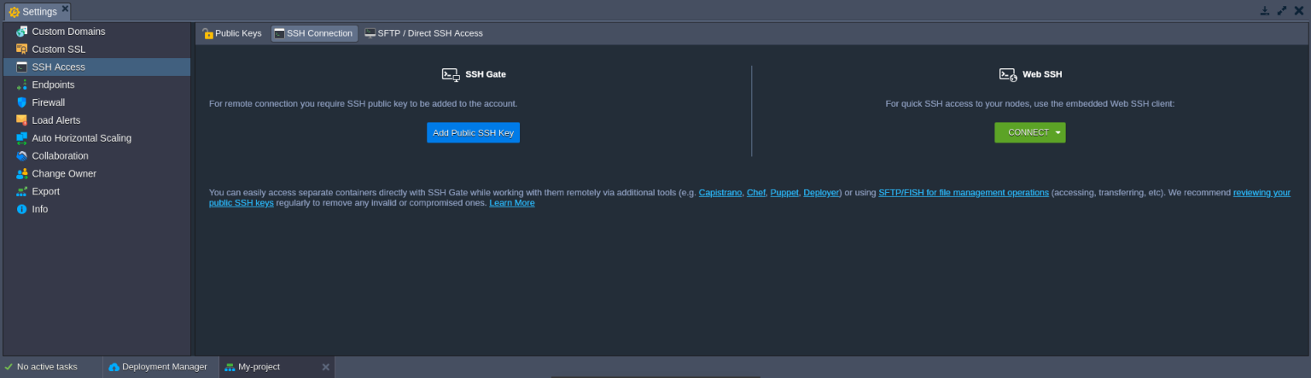Open the Learn More link

(511, 203)
